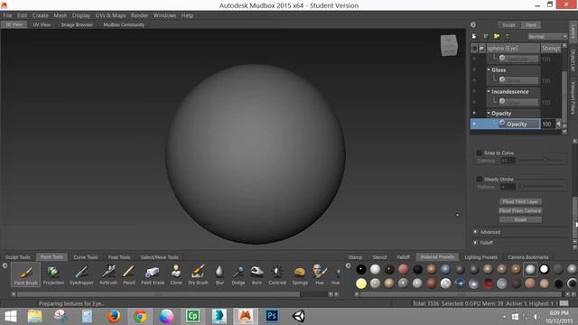Enable Steady Stroke checkbox
The image size is (578, 325).
tap(480, 179)
